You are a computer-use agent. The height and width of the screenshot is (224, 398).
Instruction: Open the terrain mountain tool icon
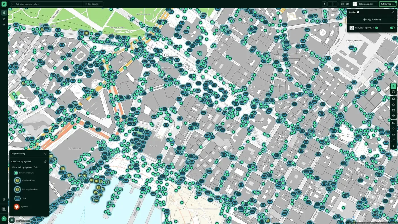pos(393,134)
